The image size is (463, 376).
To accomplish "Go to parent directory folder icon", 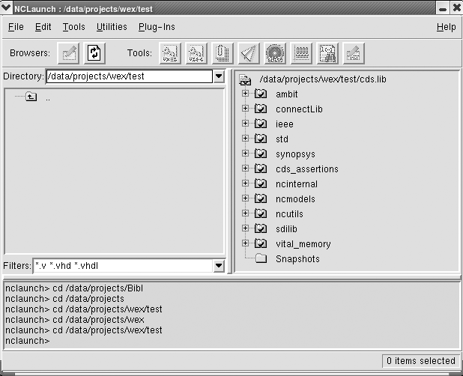I will pyautogui.click(x=31, y=97).
